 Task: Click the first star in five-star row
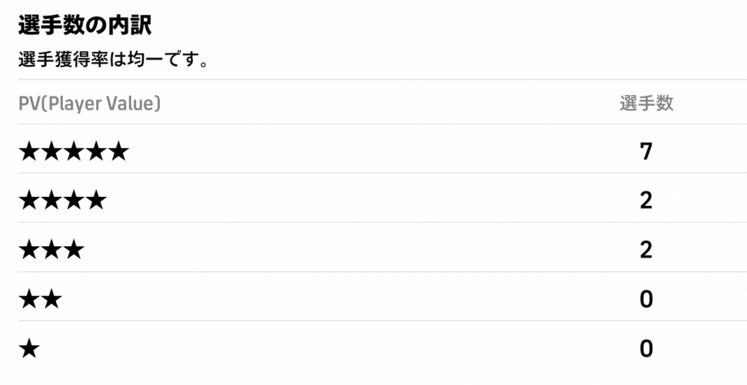[29, 152]
